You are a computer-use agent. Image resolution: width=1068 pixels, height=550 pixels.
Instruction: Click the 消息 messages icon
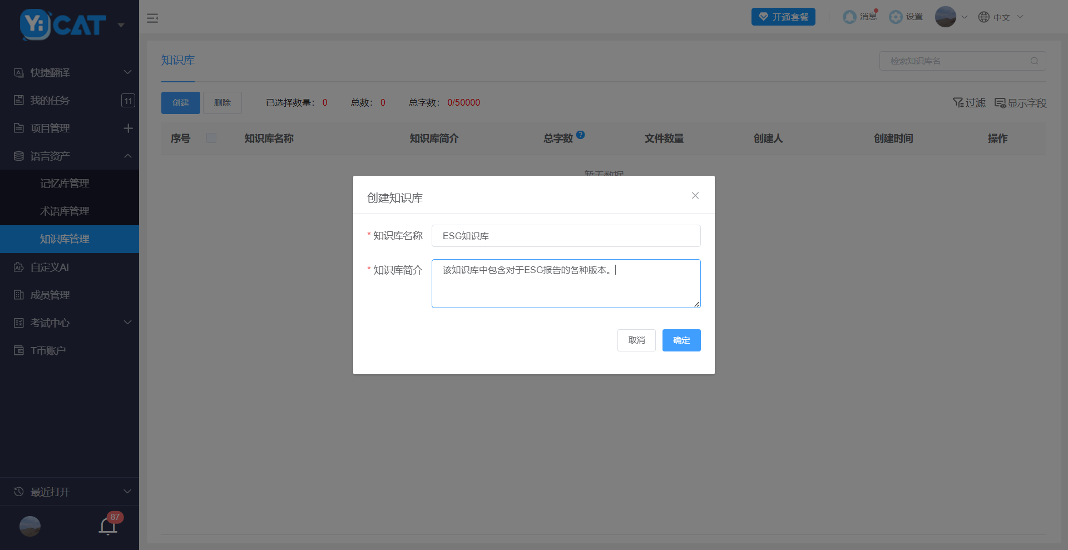[x=849, y=17]
